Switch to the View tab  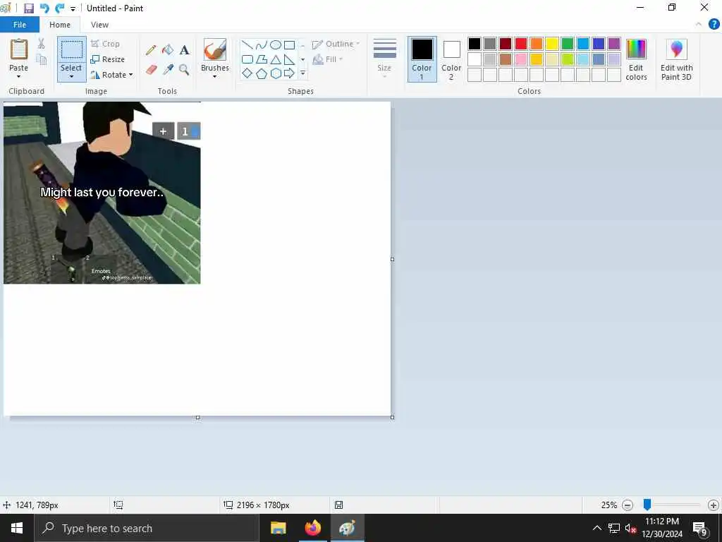pyautogui.click(x=99, y=25)
